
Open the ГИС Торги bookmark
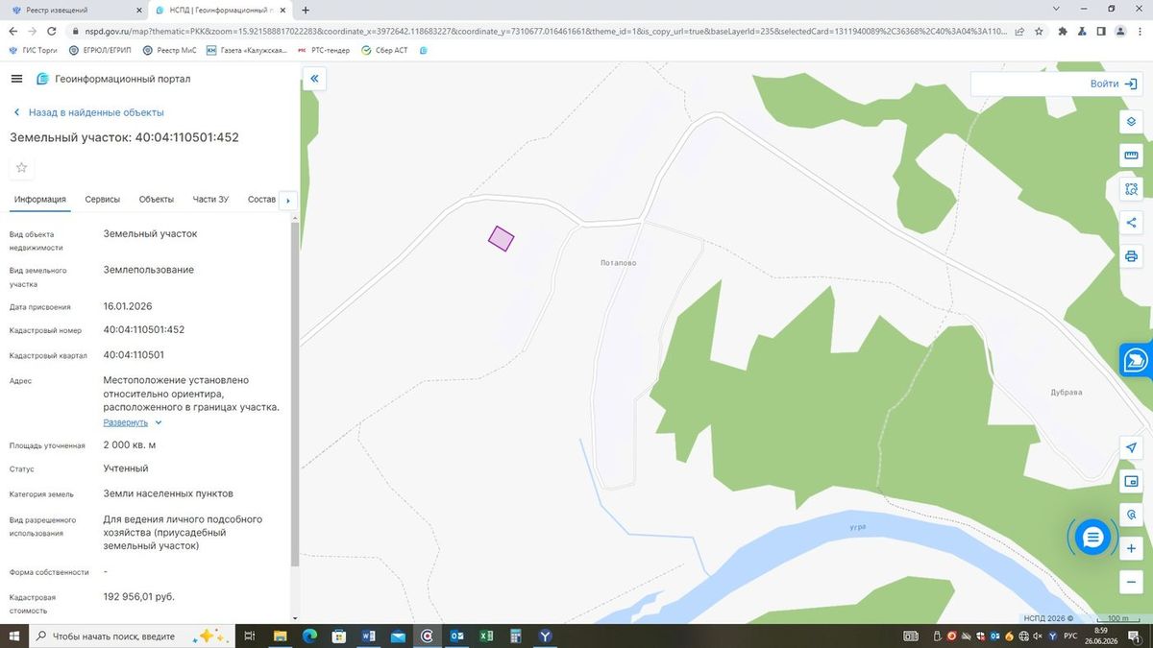[x=35, y=50]
